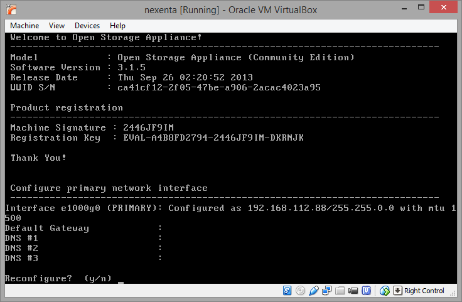Click the video capture indicator icon

point(353,291)
